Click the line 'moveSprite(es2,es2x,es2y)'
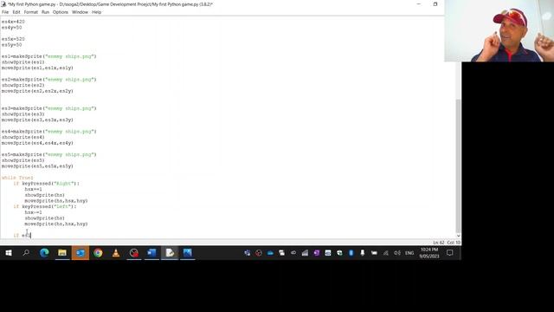This screenshot has width=554, height=312. 37,91
